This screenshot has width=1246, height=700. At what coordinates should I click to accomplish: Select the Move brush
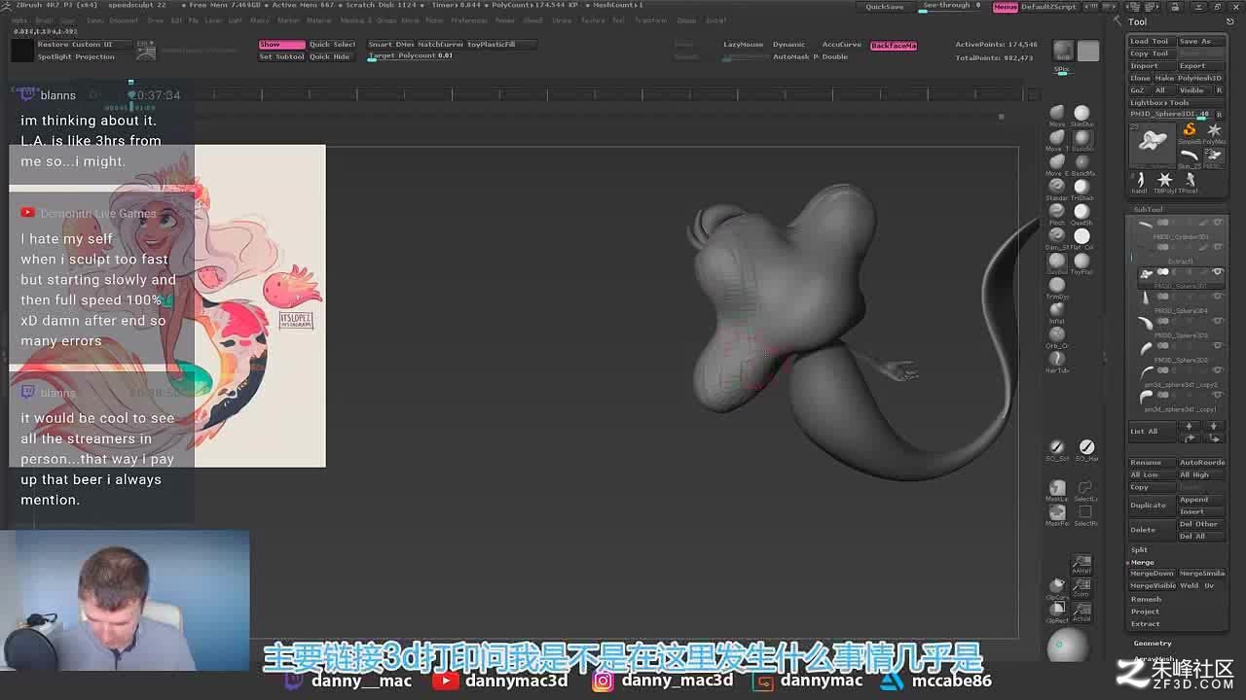(1057, 116)
